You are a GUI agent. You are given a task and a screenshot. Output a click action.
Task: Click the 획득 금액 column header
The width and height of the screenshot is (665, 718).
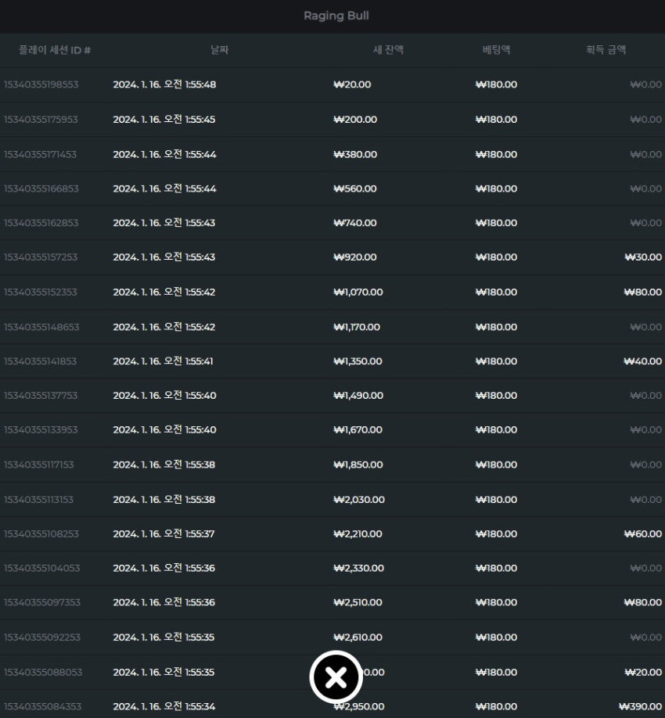[x=606, y=50]
